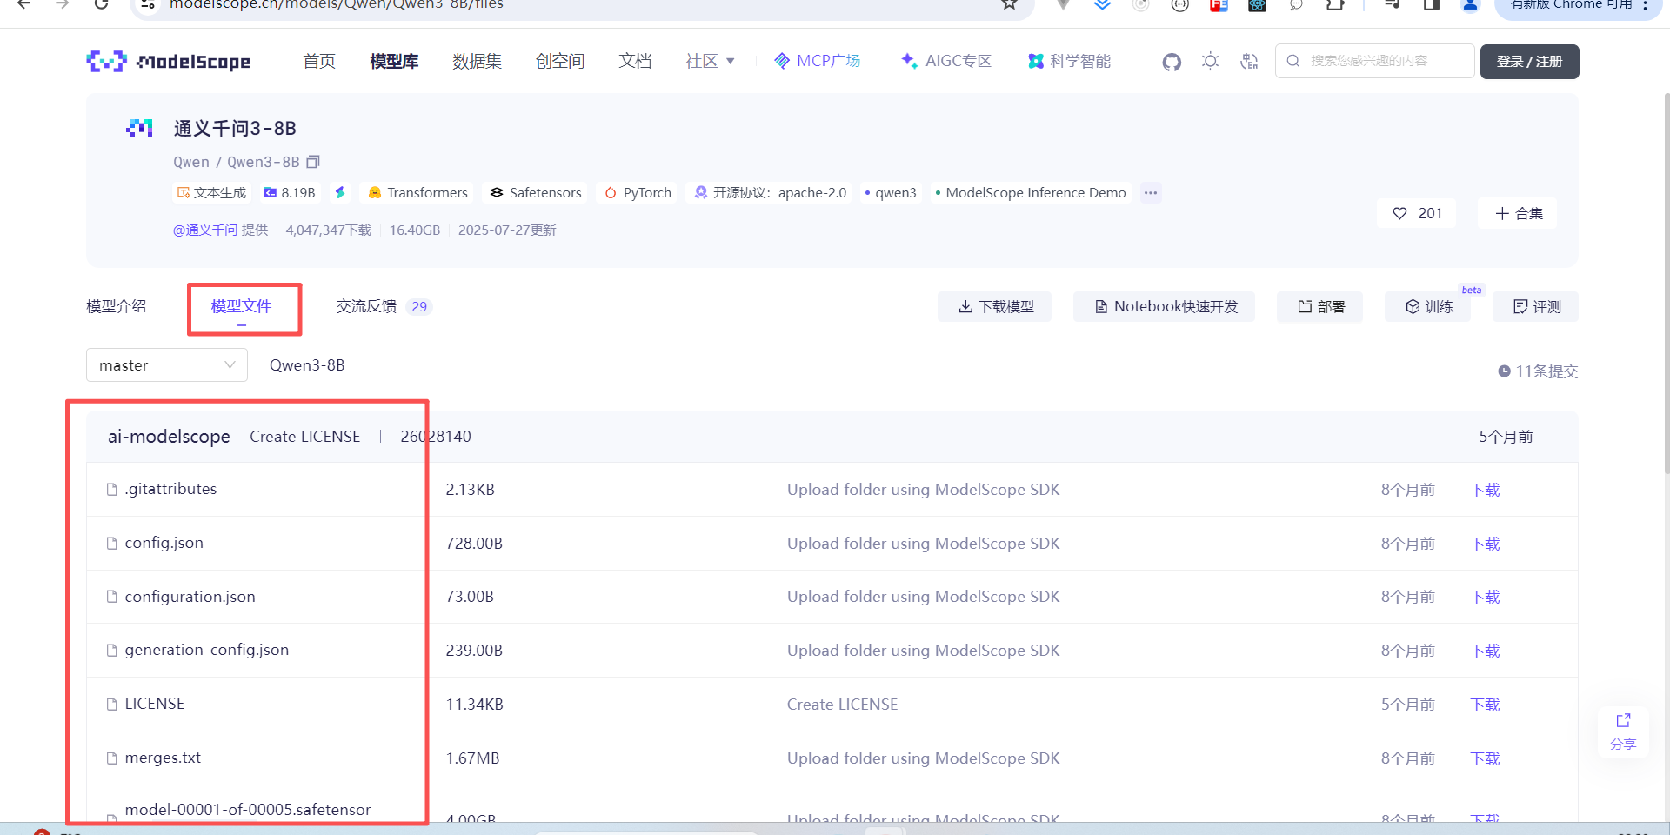Open the GitHub icon link
Image resolution: width=1670 pixels, height=835 pixels.
click(x=1172, y=62)
